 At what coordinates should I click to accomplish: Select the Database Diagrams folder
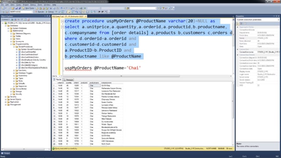23,33
